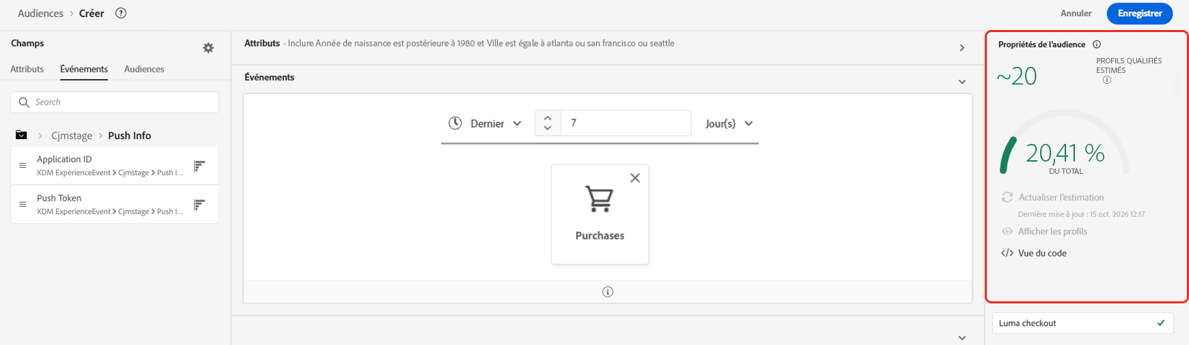Click the folder icon in breadcrumb
This screenshot has height=345, width=1189.
point(21,135)
